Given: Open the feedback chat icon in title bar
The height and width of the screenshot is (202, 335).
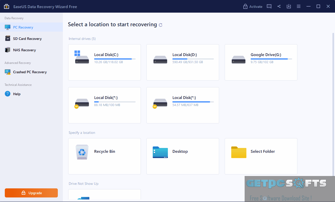Looking at the screenshot, I should (x=269, y=6).
